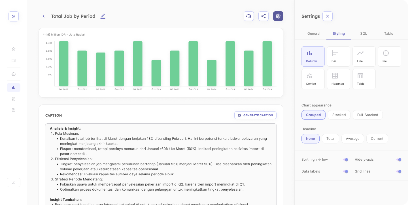Click the Generate Caption button
408x205 pixels.
tap(255, 115)
